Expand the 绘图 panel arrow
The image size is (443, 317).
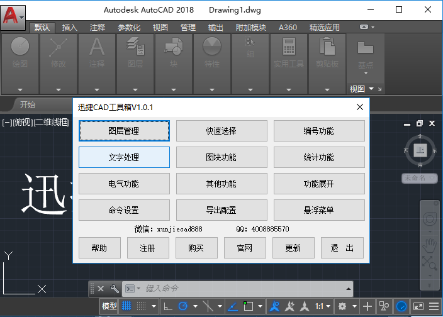[20, 90]
